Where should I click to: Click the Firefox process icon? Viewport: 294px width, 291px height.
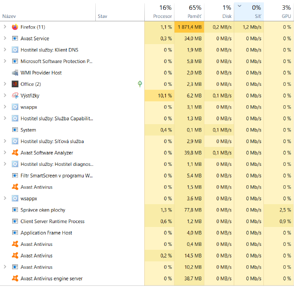15,27
